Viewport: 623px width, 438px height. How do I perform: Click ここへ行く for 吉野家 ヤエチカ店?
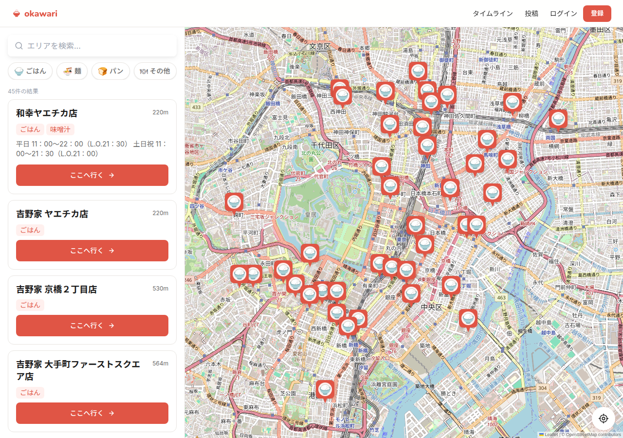click(92, 251)
